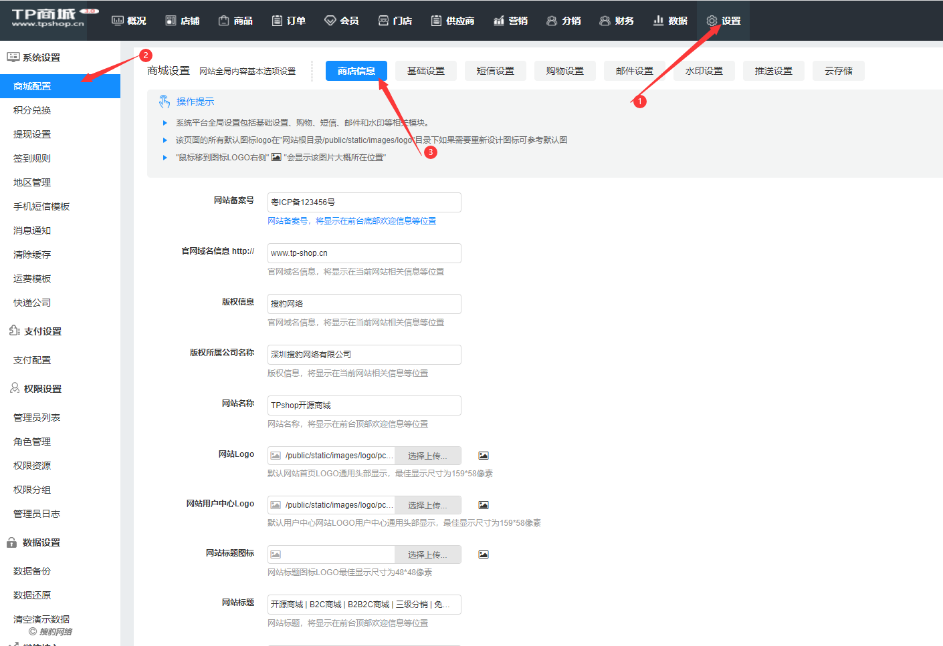Open 订单 from the top navigation
Screen dimensions: 943x646
(289, 21)
